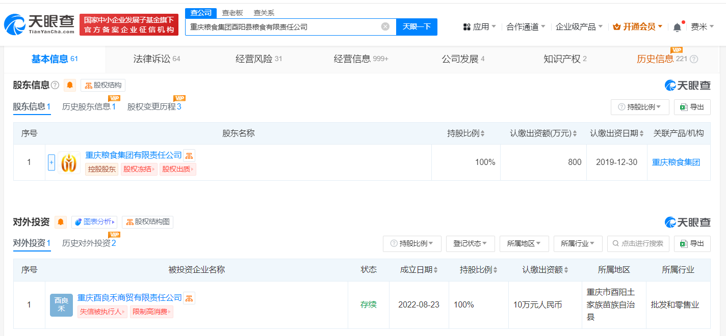
Task: Select the 公司发展 tab
Action: pyautogui.click(x=463, y=59)
